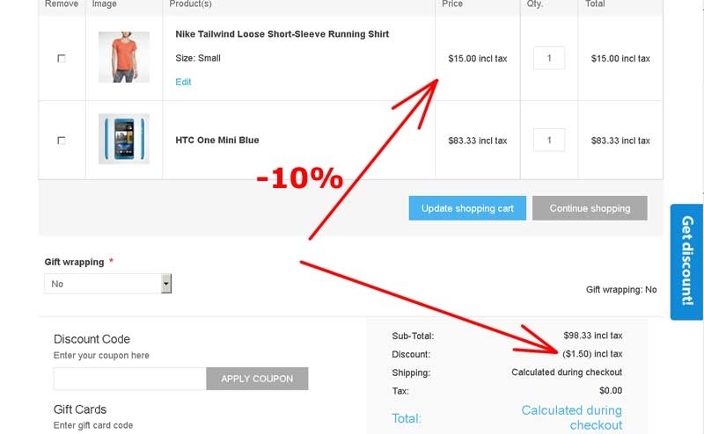Viewport: 704px width, 434px height.
Task: Click the Nike running shirt thumbnail
Action: tap(123, 57)
